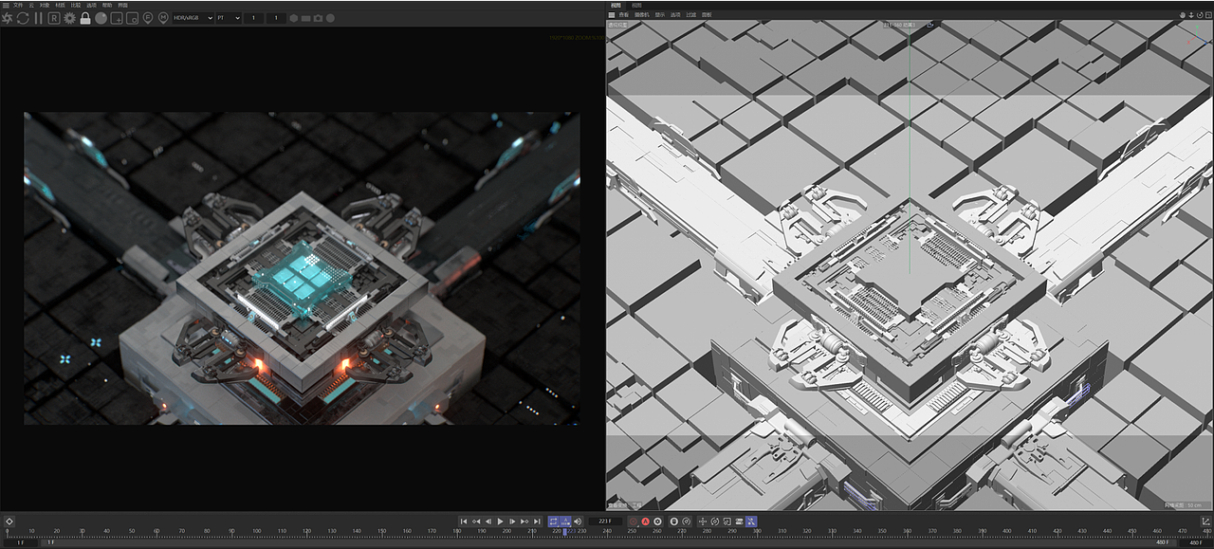Viewport: 1214px width, 549px height.
Task: Open the viewport 过滤 menu
Action: point(690,15)
